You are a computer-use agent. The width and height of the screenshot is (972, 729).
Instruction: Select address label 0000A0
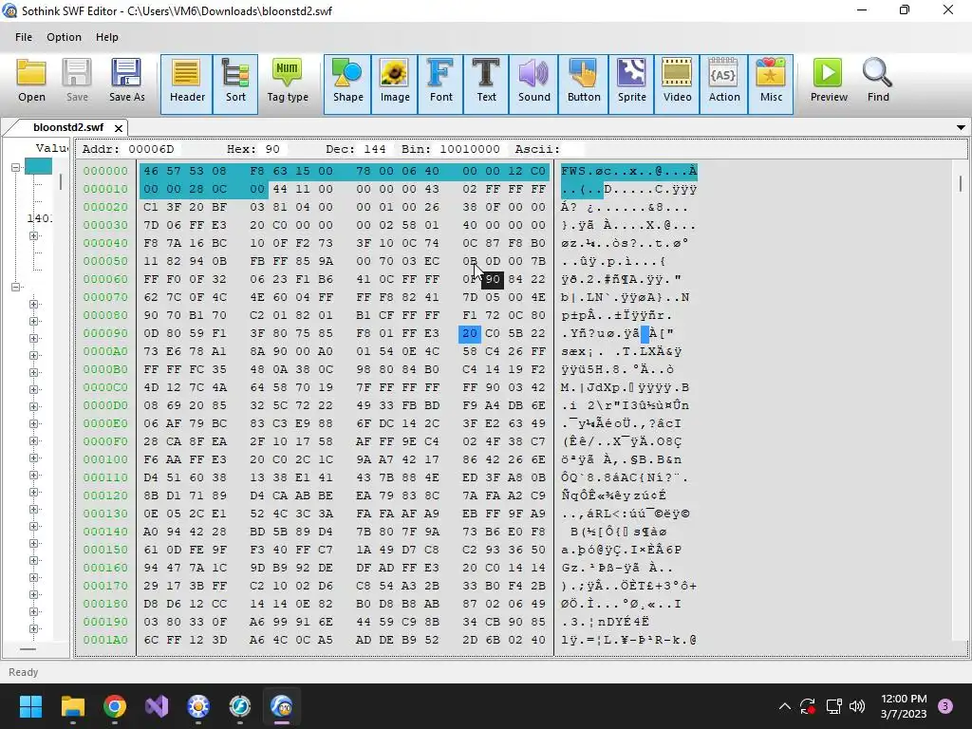(x=105, y=351)
